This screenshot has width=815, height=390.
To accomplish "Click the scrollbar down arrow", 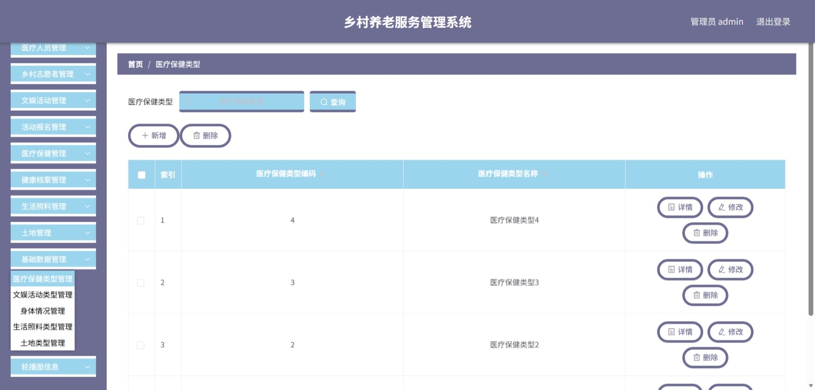I will [811, 385].
